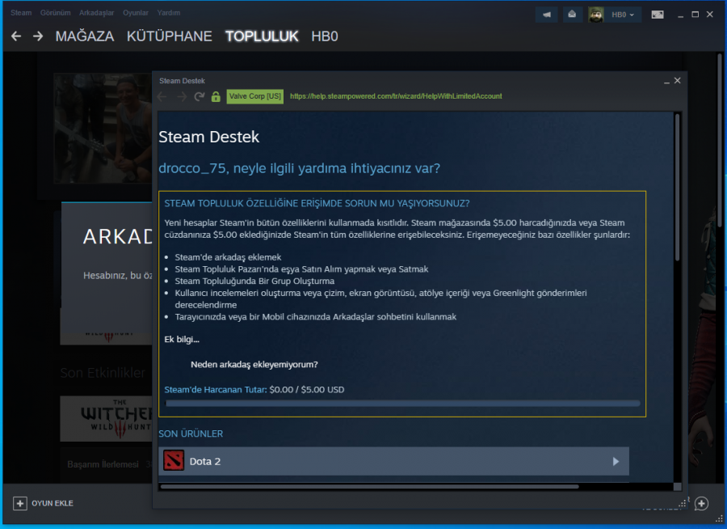Go back using the main Steam back arrow
727x529 pixels.
(16, 36)
